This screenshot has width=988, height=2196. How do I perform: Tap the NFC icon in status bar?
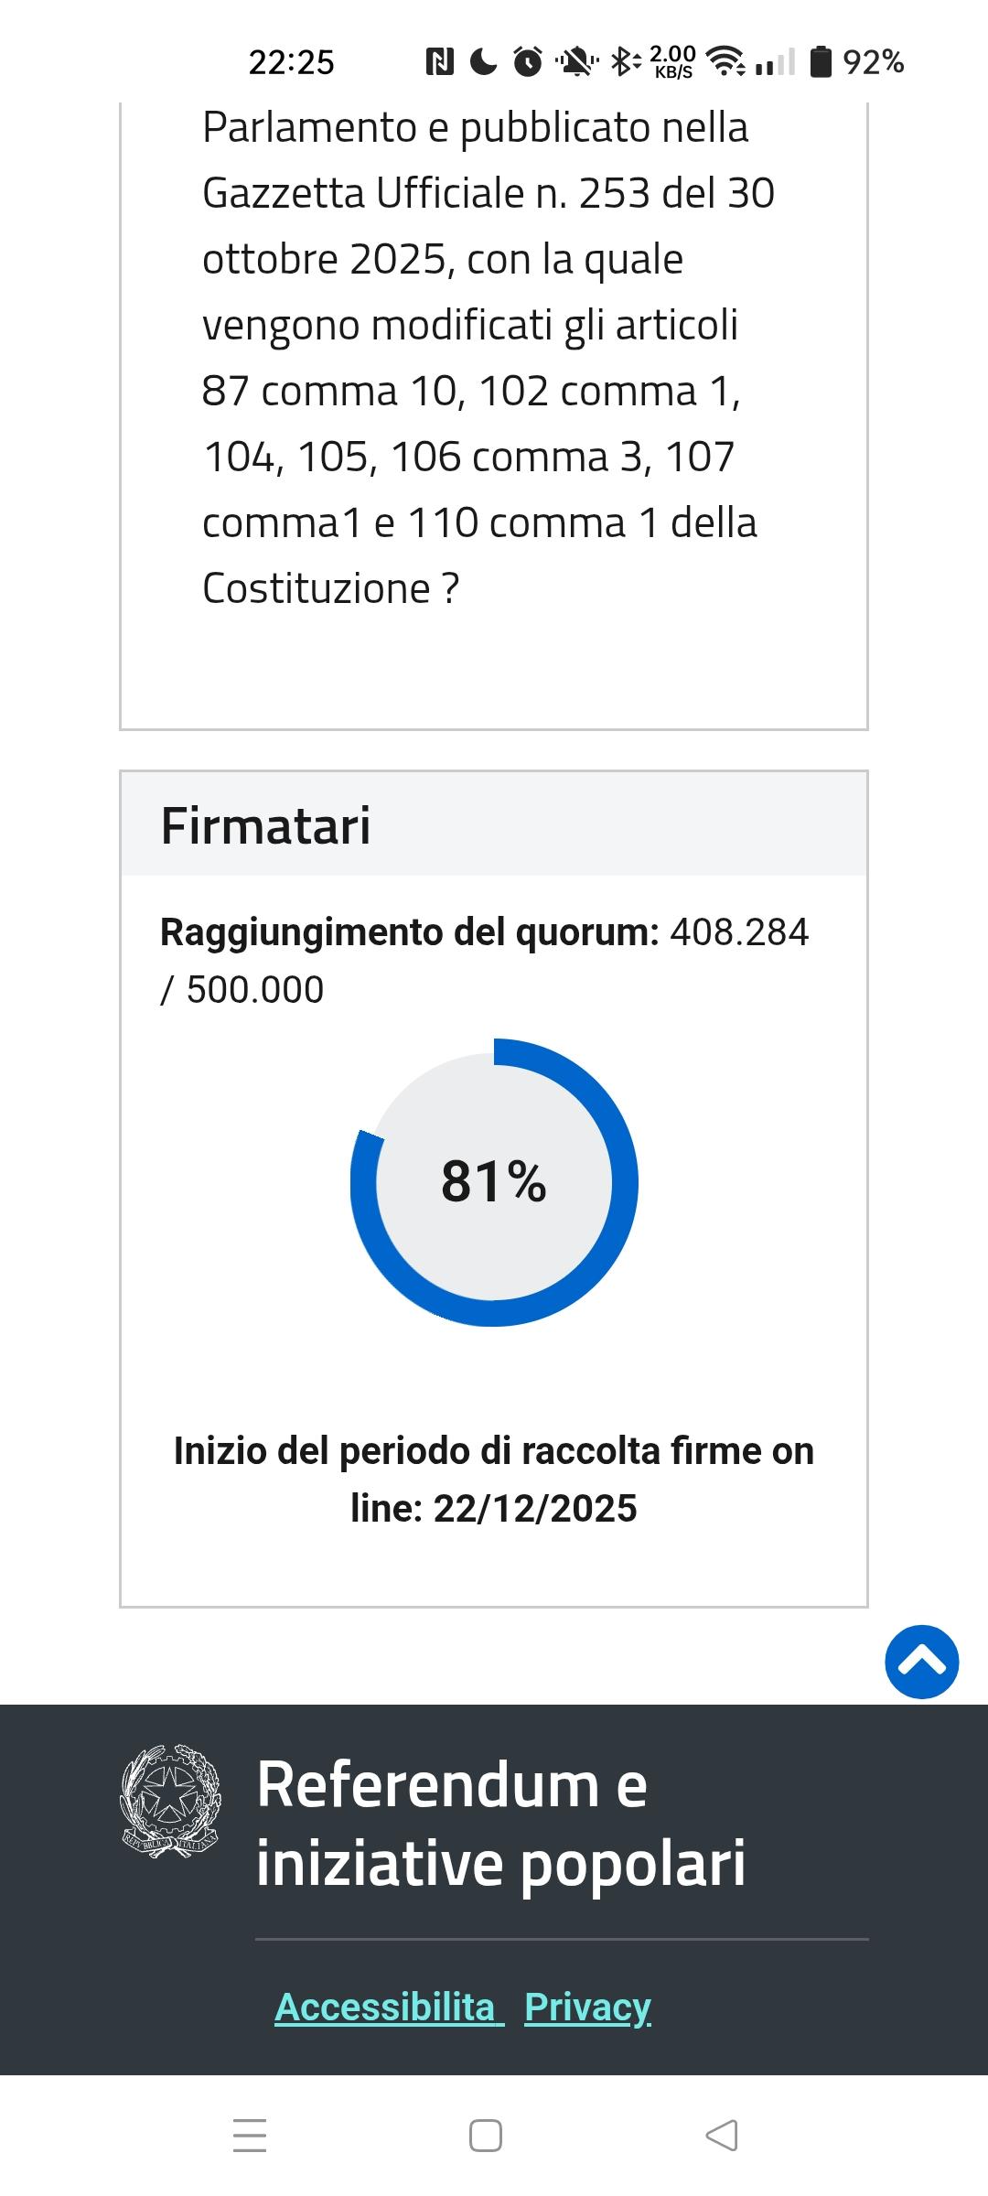click(x=439, y=62)
